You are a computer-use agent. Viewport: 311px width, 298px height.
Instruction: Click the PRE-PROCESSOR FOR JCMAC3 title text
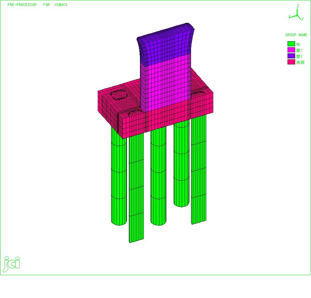coord(37,5)
